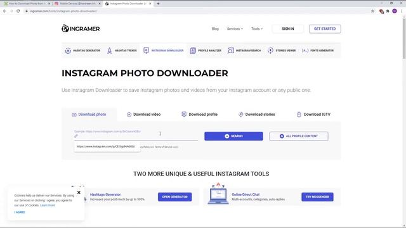Bookmark this page with the star icon
The width and height of the screenshot is (406, 228).
click(x=372, y=11)
